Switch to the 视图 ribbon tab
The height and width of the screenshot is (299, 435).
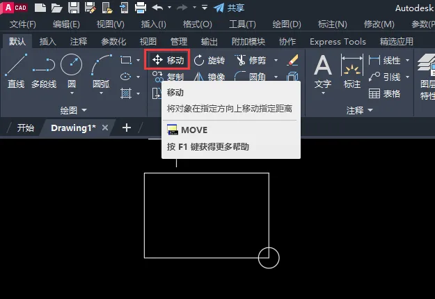coord(148,42)
